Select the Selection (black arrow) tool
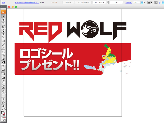 click(x=3, y=16)
